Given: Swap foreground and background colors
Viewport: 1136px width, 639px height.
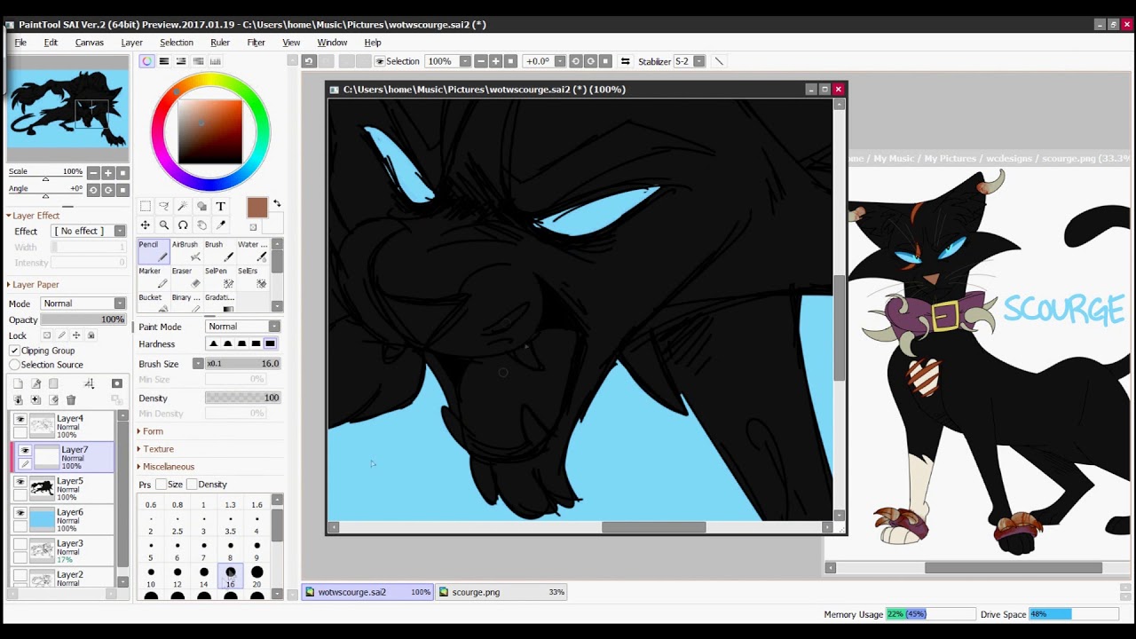Looking at the screenshot, I should (277, 204).
